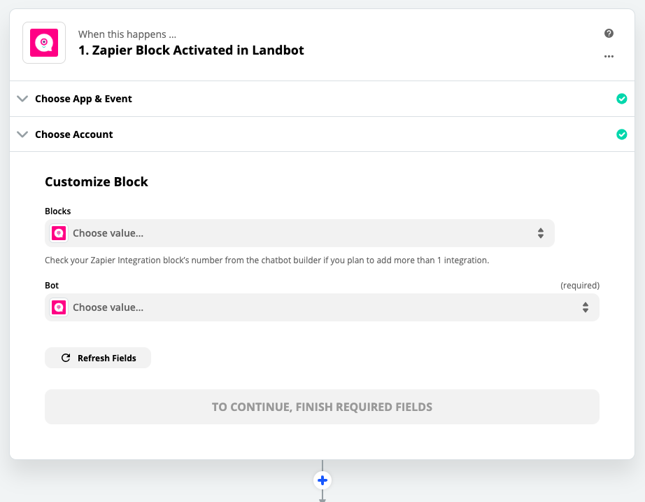Click the Blocks help text about integration number
This screenshot has width=645, height=502.
click(267, 260)
